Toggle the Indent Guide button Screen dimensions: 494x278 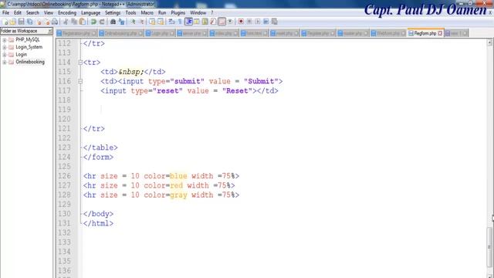click(x=188, y=22)
